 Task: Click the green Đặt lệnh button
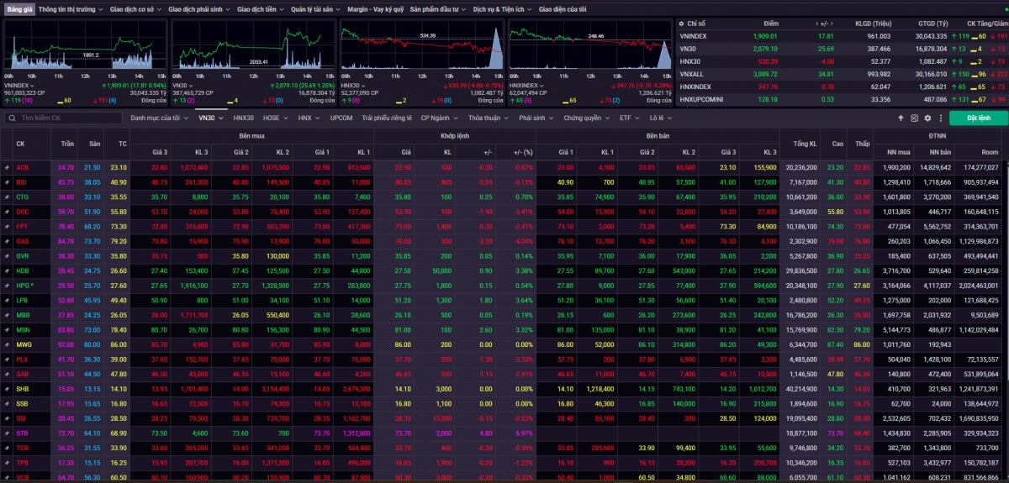(x=979, y=118)
